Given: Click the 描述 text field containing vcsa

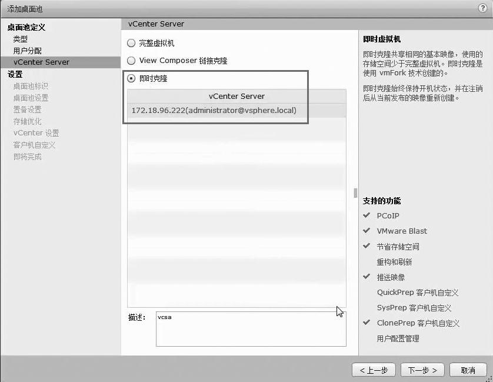Looking at the screenshot, I should 251,329.
